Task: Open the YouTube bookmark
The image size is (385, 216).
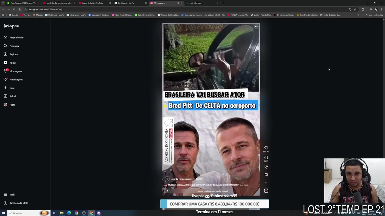Action: point(26,15)
